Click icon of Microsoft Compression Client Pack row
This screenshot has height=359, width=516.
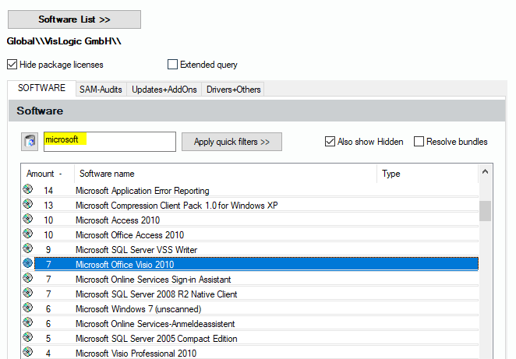pos(28,204)
